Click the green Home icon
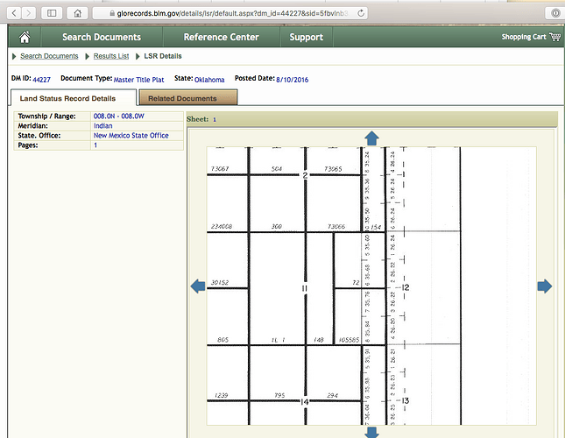The image size is (565, 438). tap(24, 37)
